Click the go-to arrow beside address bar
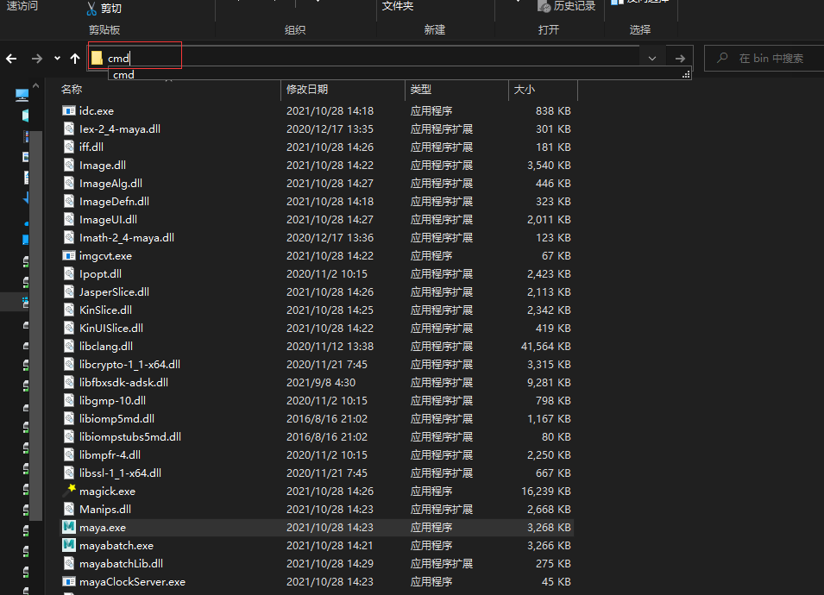824x595 pixels. click(680, 59)
